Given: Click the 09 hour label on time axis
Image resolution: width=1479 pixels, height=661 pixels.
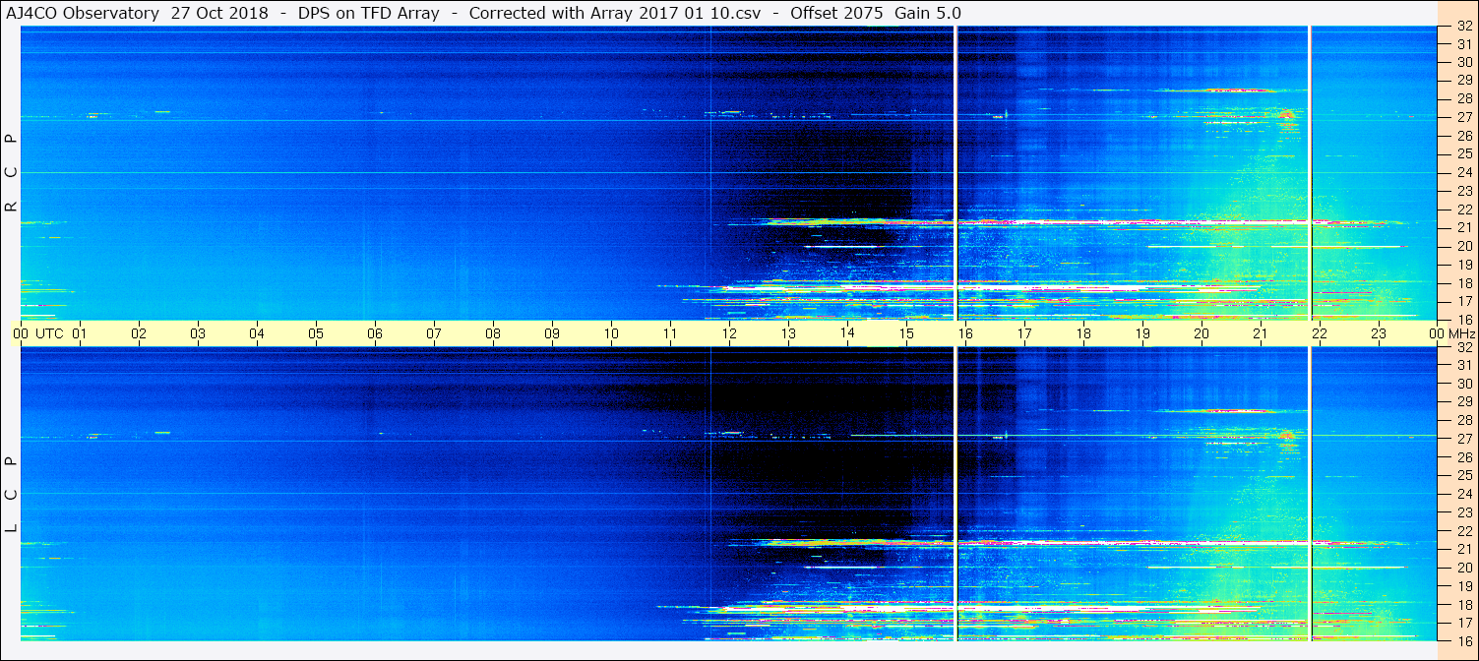Looking at the screenshot, I should point(552,333).
